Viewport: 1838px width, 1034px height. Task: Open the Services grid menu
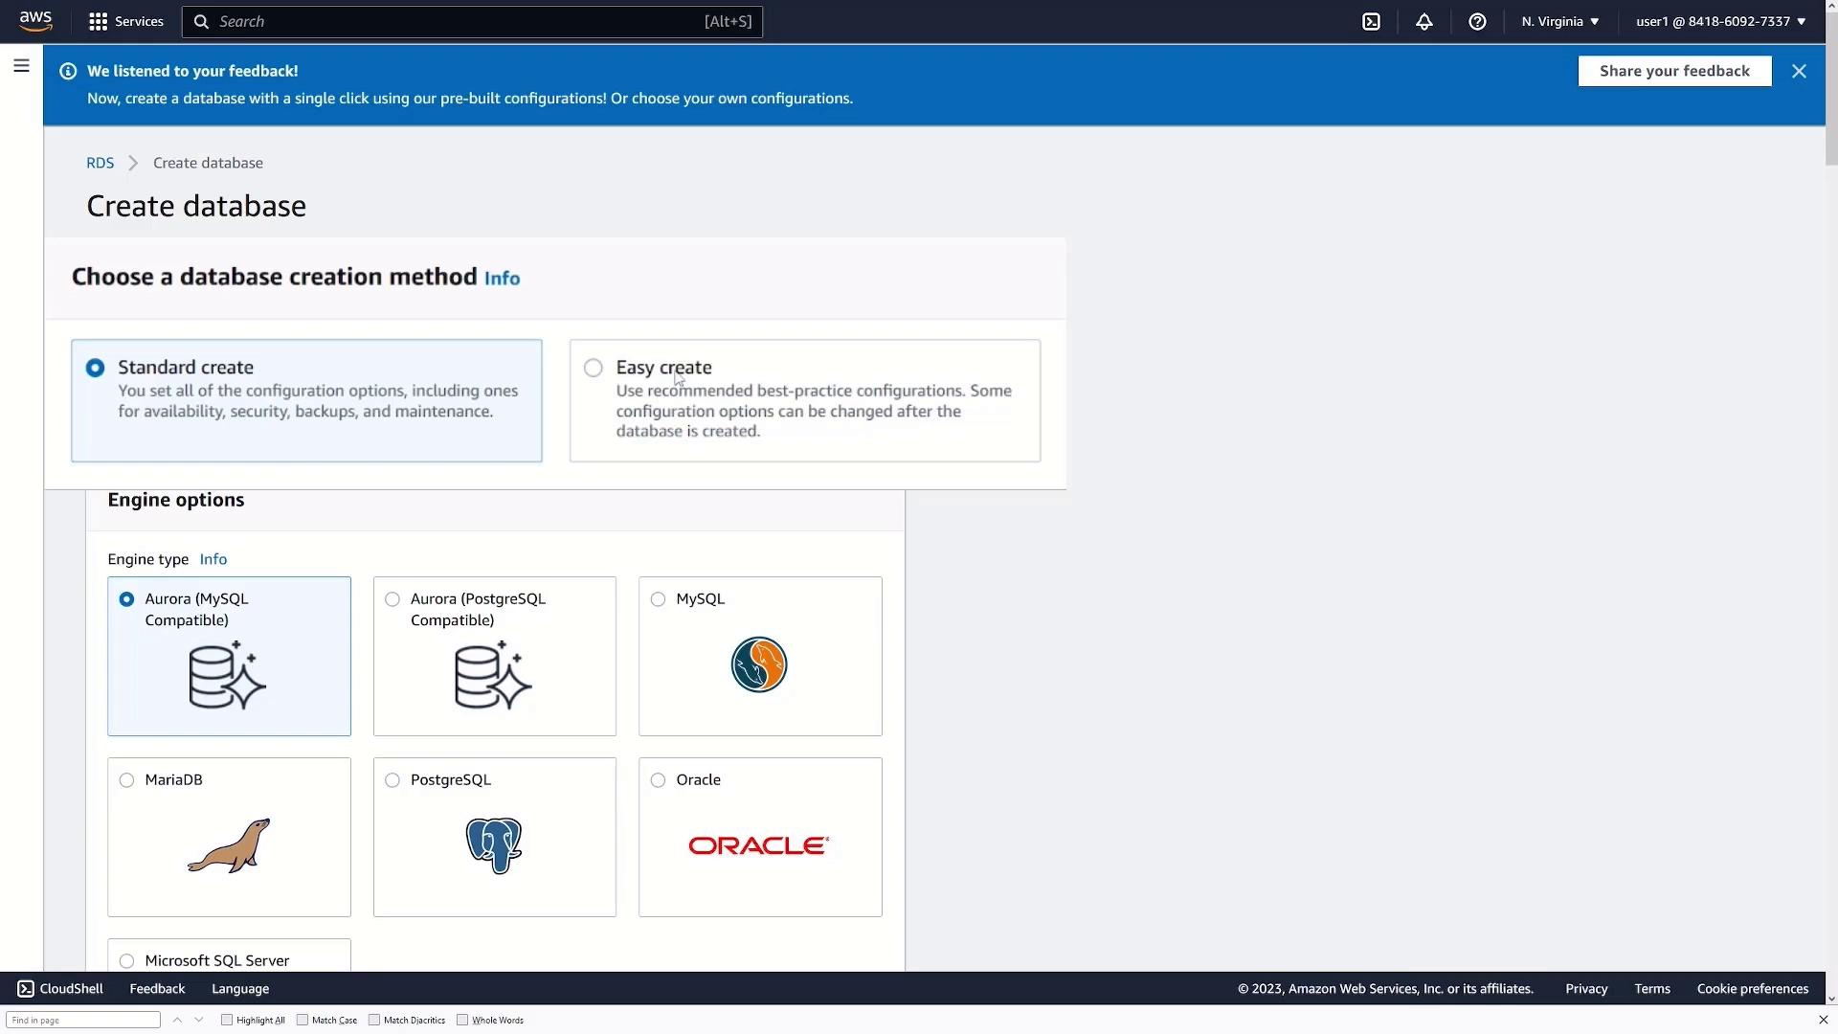(x=125, y=21)
